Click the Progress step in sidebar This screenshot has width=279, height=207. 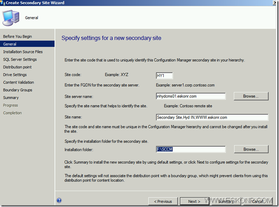[x=10, y=105]
